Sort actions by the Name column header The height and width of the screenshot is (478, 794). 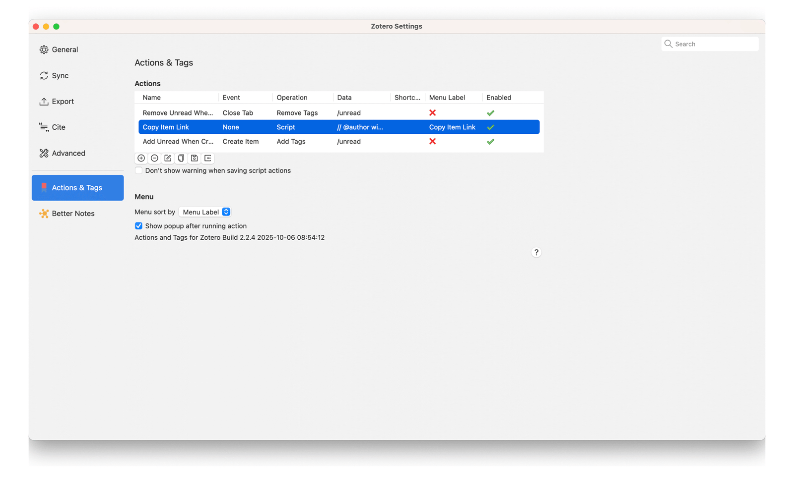coord(152,98)
